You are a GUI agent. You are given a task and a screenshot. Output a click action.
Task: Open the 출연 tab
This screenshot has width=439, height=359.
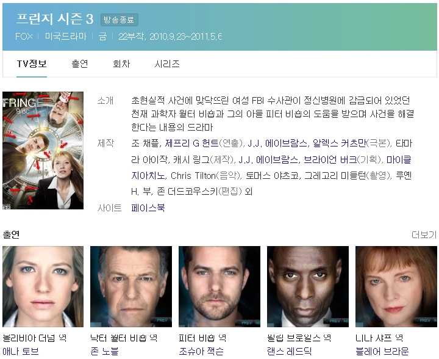point(80,63)
